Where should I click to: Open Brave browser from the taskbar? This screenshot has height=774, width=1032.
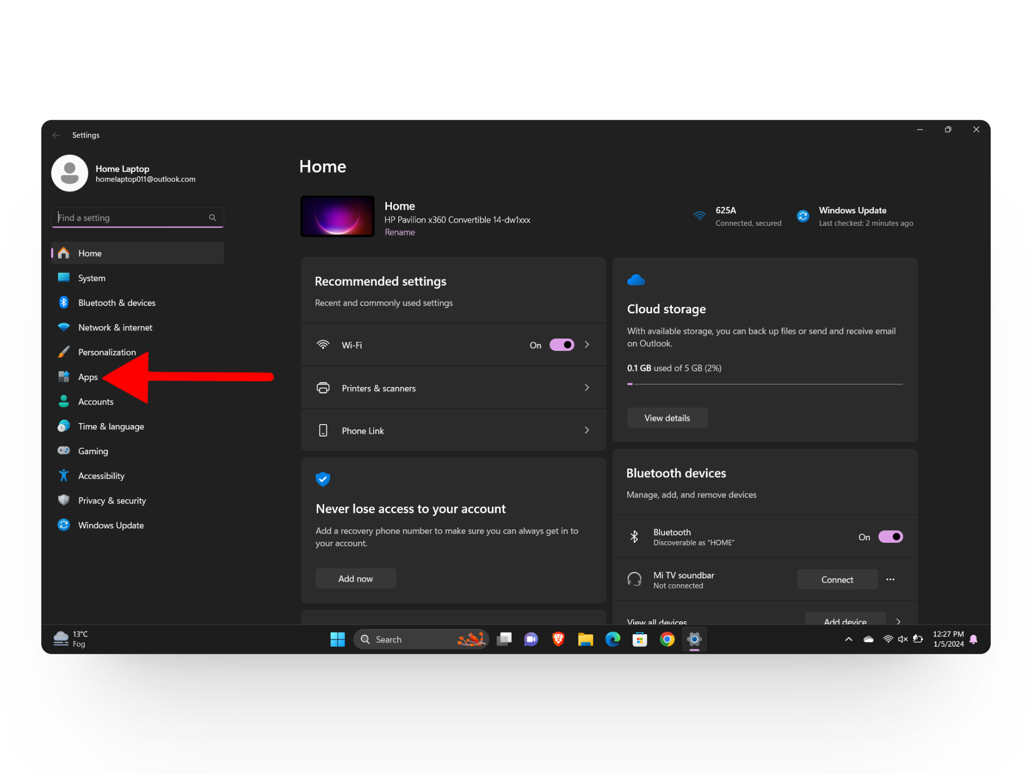(558, 639)
